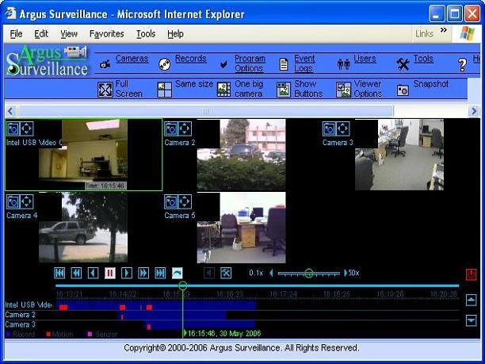Viewport: 485px width, 364px height.
Task: Select the Same size layout
Action: coord(185,89)
